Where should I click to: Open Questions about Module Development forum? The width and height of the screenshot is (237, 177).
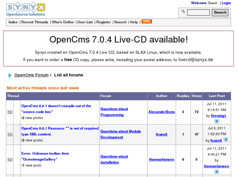pos(121,134)
